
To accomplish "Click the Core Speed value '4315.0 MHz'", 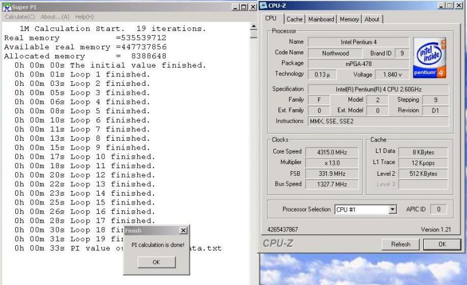I will [x=332, y=152].
